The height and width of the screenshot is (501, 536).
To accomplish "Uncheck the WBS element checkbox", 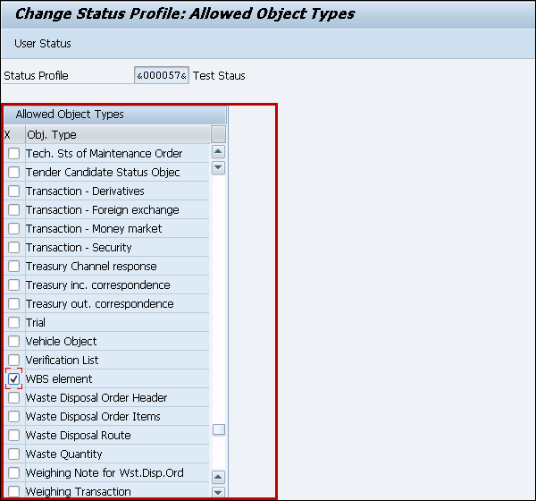I will point(14,379).
